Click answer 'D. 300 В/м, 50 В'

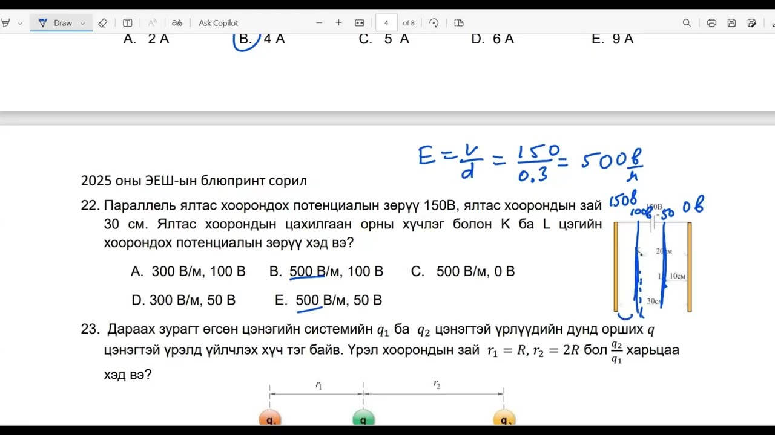(x=183, y=300)
